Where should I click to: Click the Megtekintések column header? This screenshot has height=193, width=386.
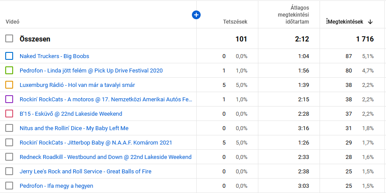pyautogui.click(x=346, y=22)
